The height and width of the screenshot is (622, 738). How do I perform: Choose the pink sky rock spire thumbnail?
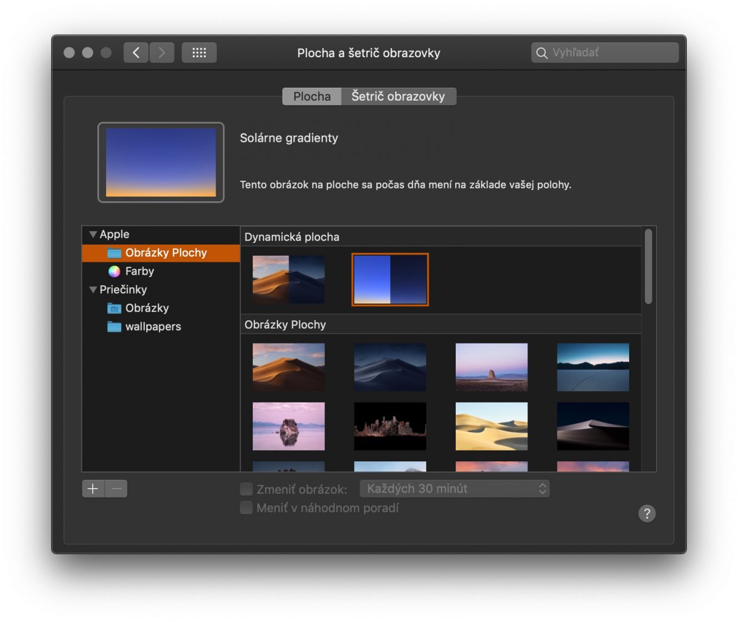point(491,367)
